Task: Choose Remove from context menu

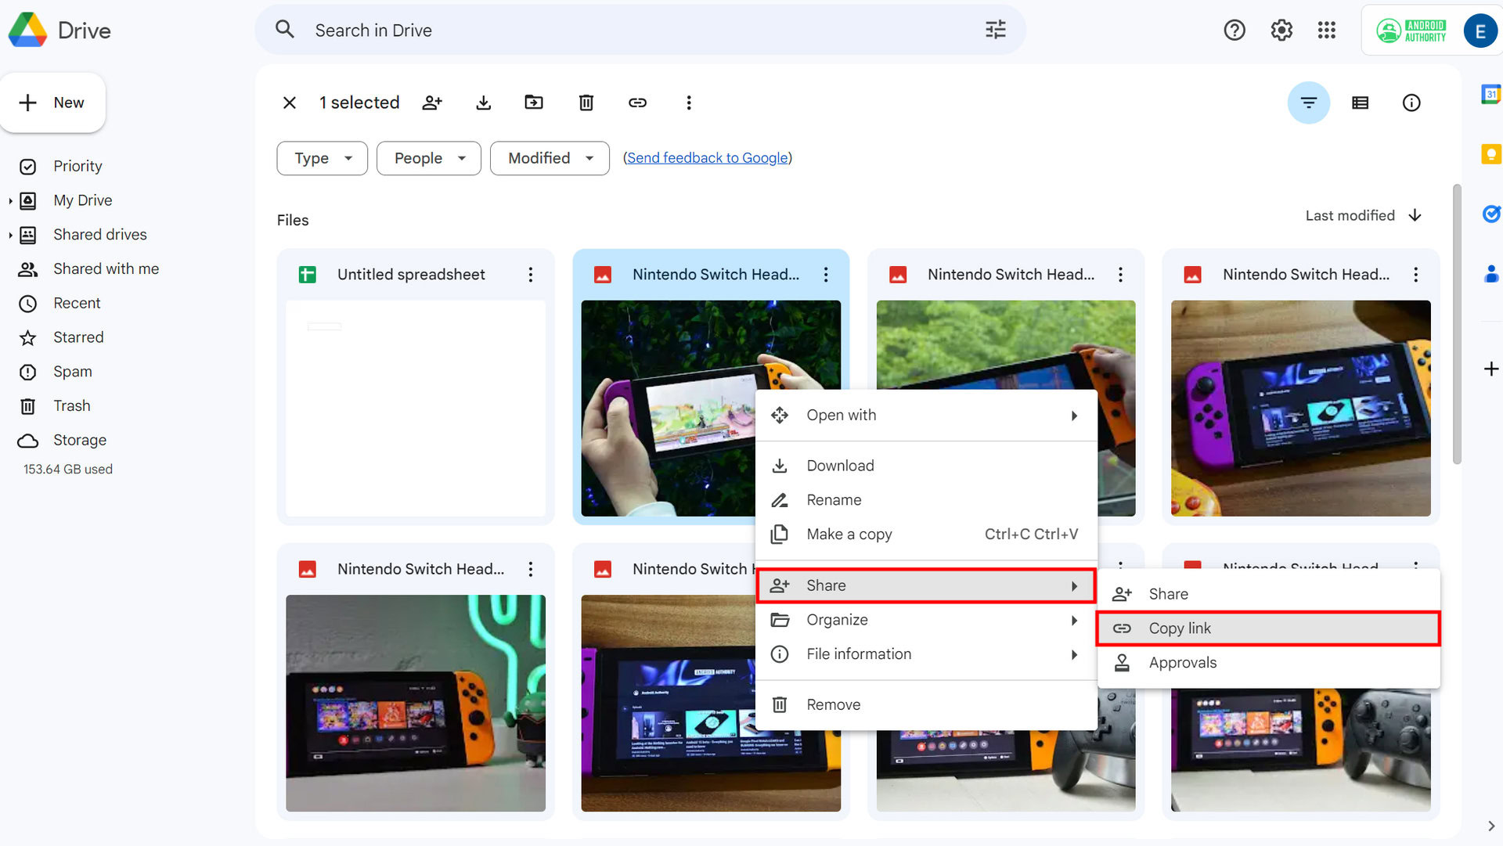Action: pos(926,705)
